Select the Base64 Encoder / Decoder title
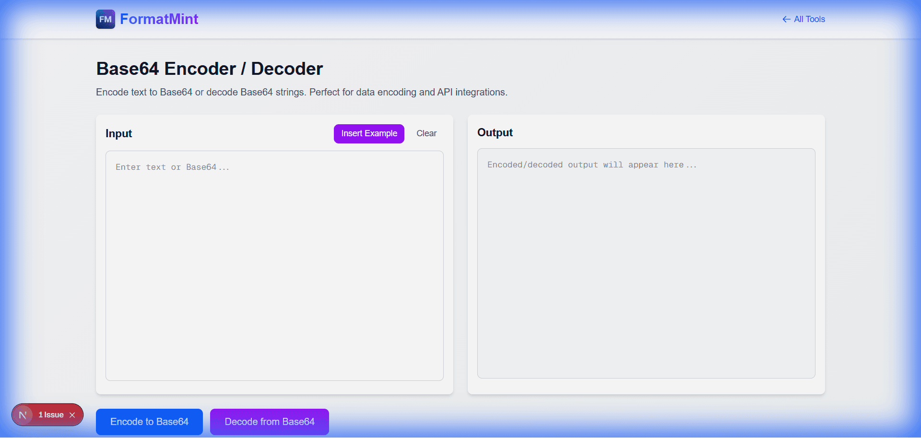 click(209, 69)
